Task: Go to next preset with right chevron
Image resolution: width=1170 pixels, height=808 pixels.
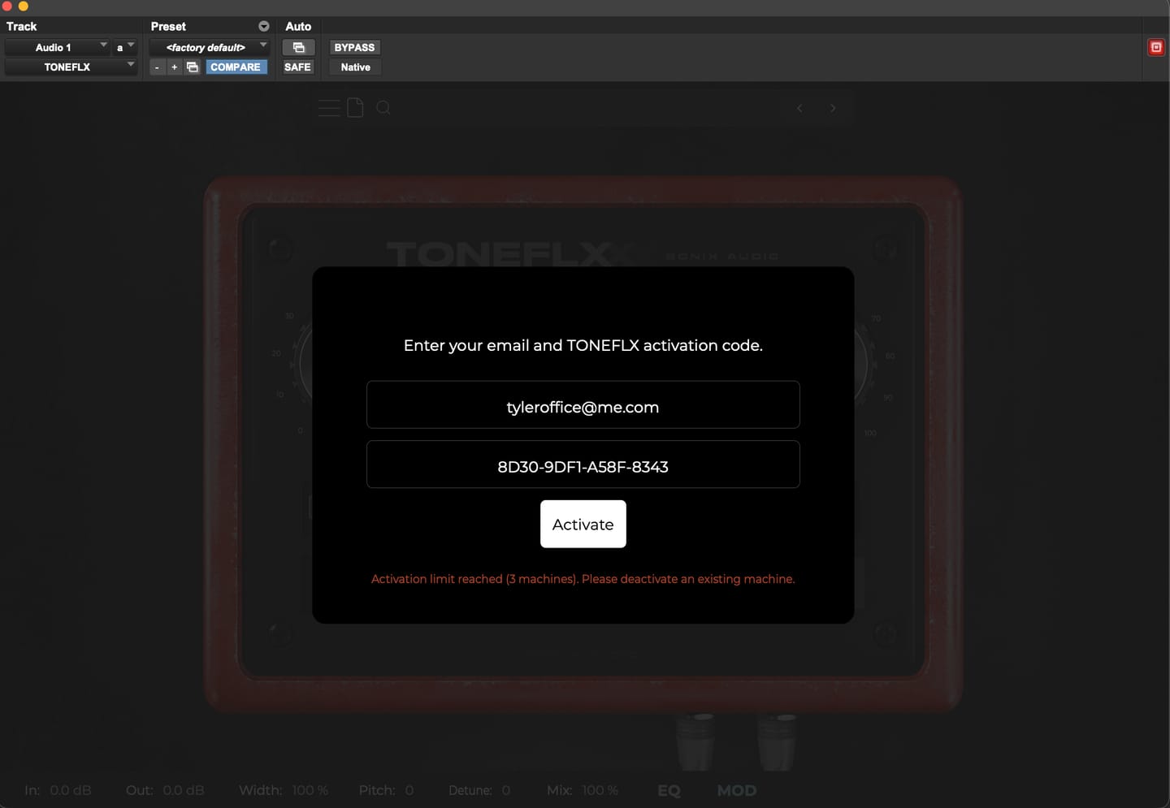Action: tap(833, 108)
